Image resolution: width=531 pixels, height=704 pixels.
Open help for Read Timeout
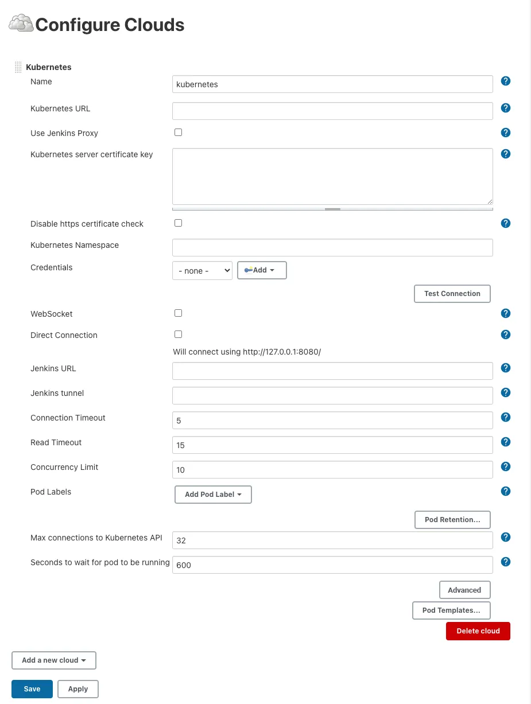tap(506, 442)
